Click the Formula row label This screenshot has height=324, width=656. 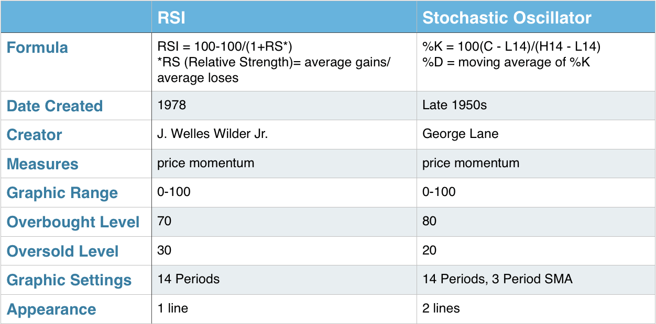coord(37,48)
